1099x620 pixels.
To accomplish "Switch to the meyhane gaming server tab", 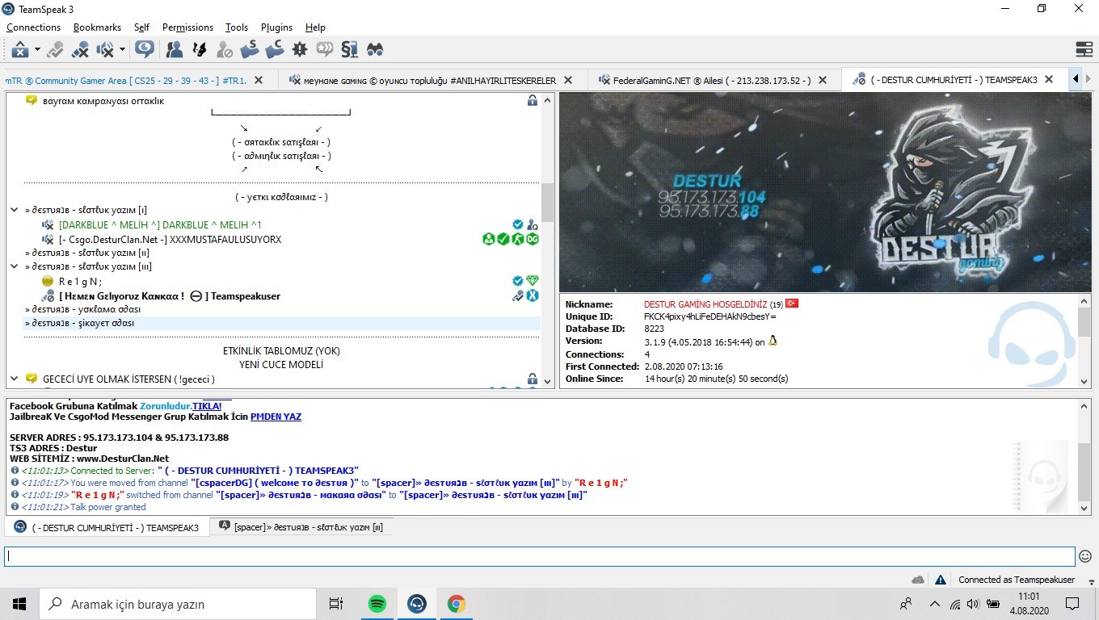I will point(432,80).
